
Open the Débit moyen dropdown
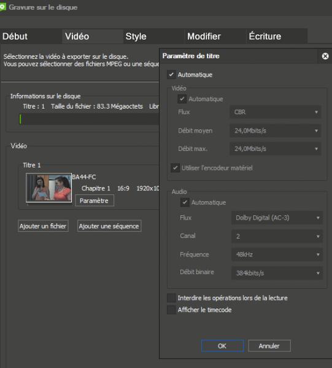click(276, 131)
